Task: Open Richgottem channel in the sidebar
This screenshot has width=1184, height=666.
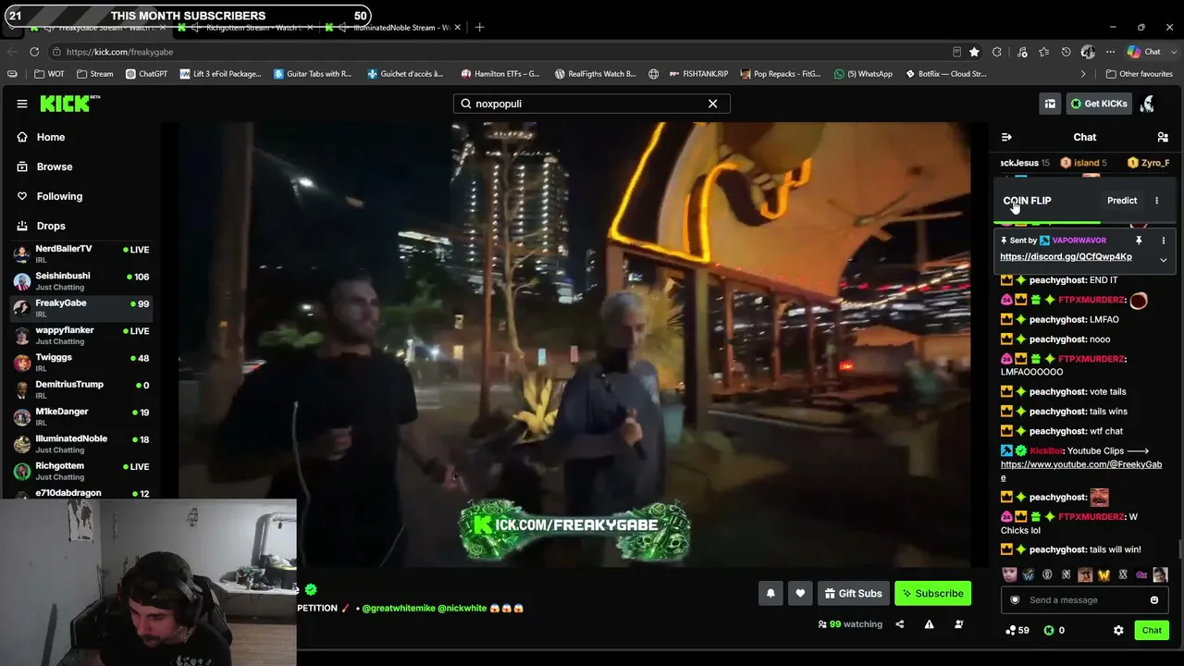Action: pyautogui.click(x=81, y=471)
